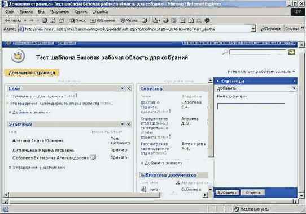The height and width of the screenshot is (214, 306).
Task: Click attendee Соболева Екатерина Александровна
Action: pyautogui.click(x=50, y=157)
